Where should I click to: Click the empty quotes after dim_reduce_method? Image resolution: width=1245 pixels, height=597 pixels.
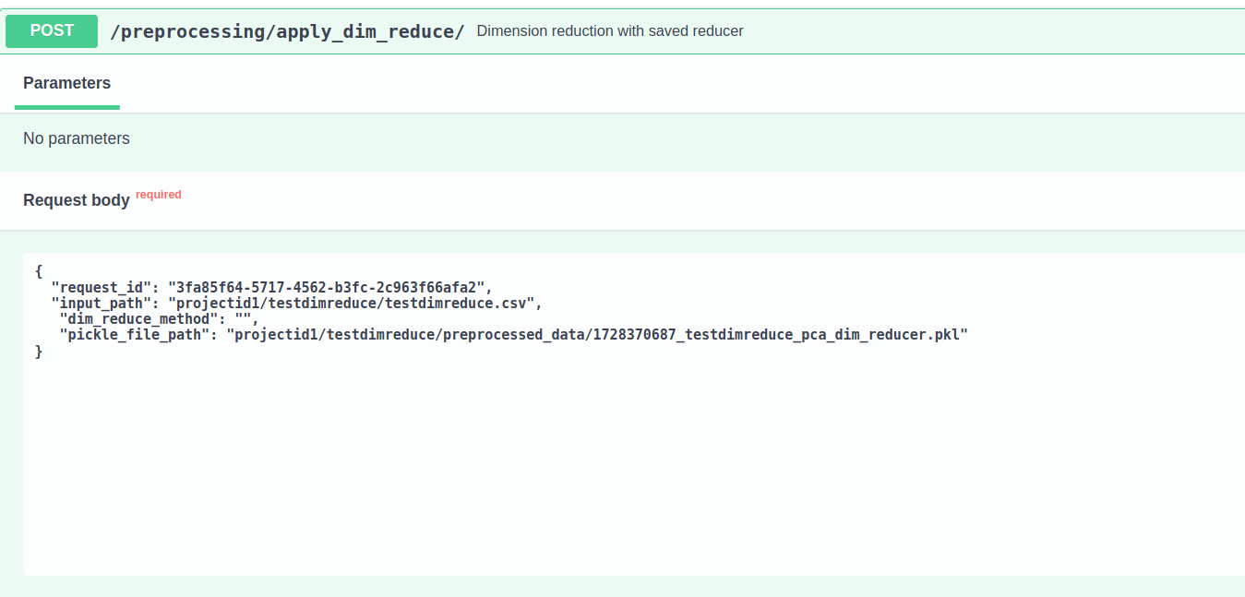(x=244, y=318)
